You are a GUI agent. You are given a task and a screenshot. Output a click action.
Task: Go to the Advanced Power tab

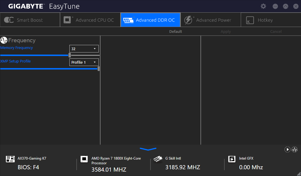pyautogui.click(x=210, y=20)
